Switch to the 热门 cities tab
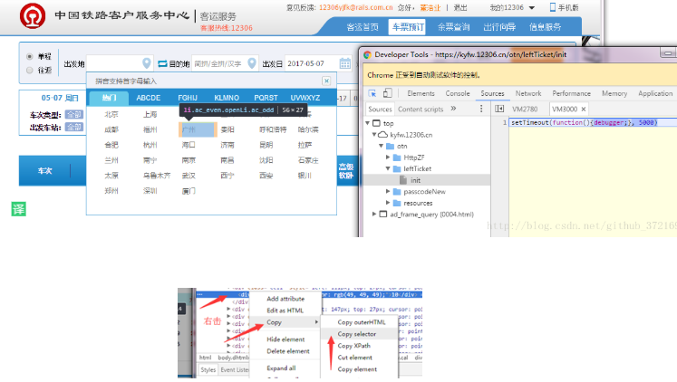The height and width of the screenshot is (382, 677). (109, 98)
